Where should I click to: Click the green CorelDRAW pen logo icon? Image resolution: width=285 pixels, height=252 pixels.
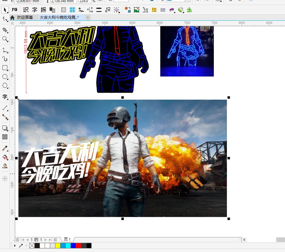point(181,10)
